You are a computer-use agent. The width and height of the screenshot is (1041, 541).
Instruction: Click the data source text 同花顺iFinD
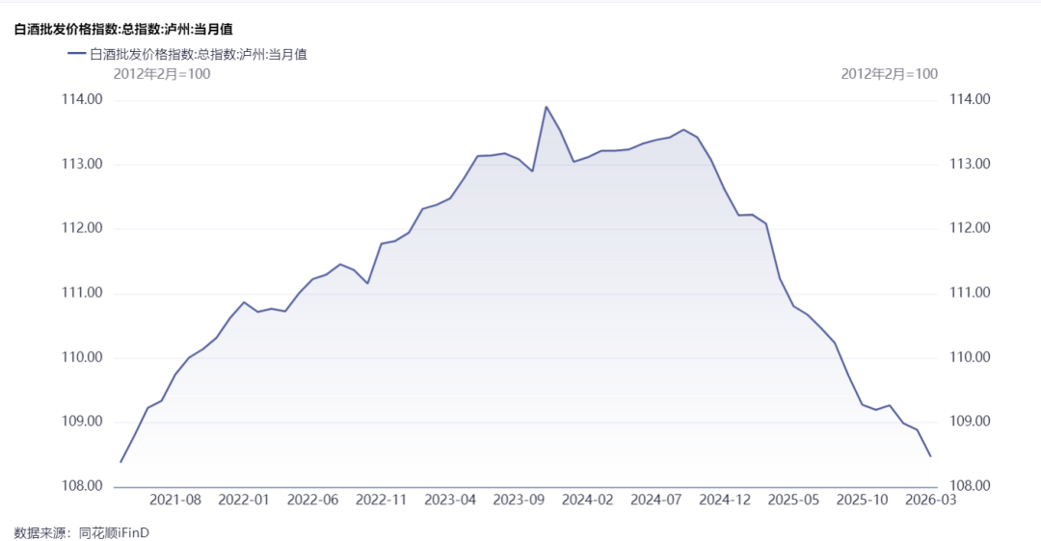(114, 533)
